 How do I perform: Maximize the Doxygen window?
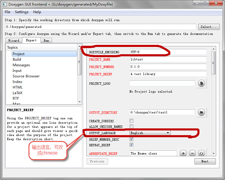coord(205,3)
